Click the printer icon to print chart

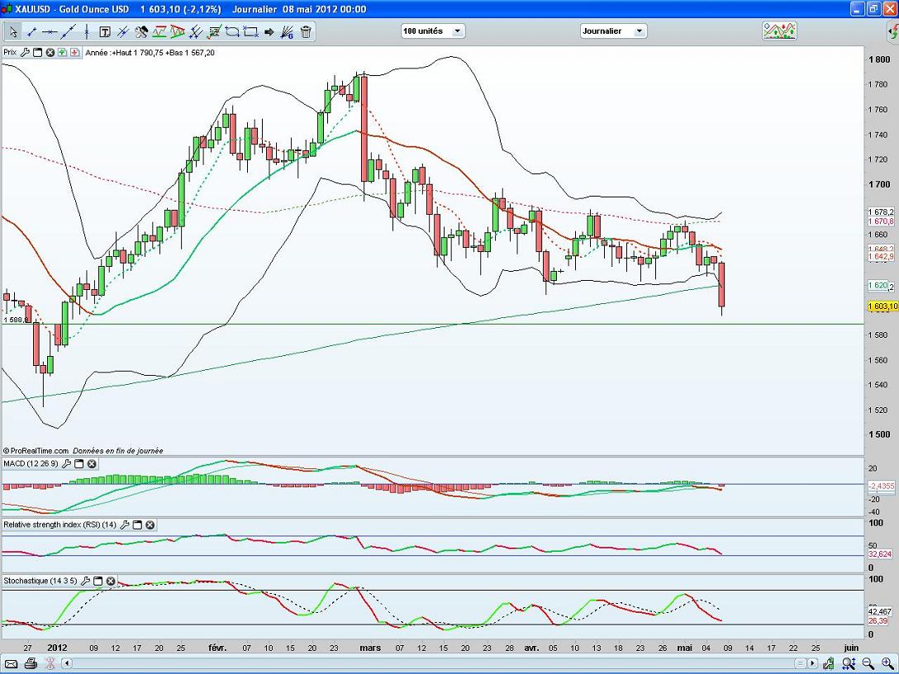pos(31,663)
